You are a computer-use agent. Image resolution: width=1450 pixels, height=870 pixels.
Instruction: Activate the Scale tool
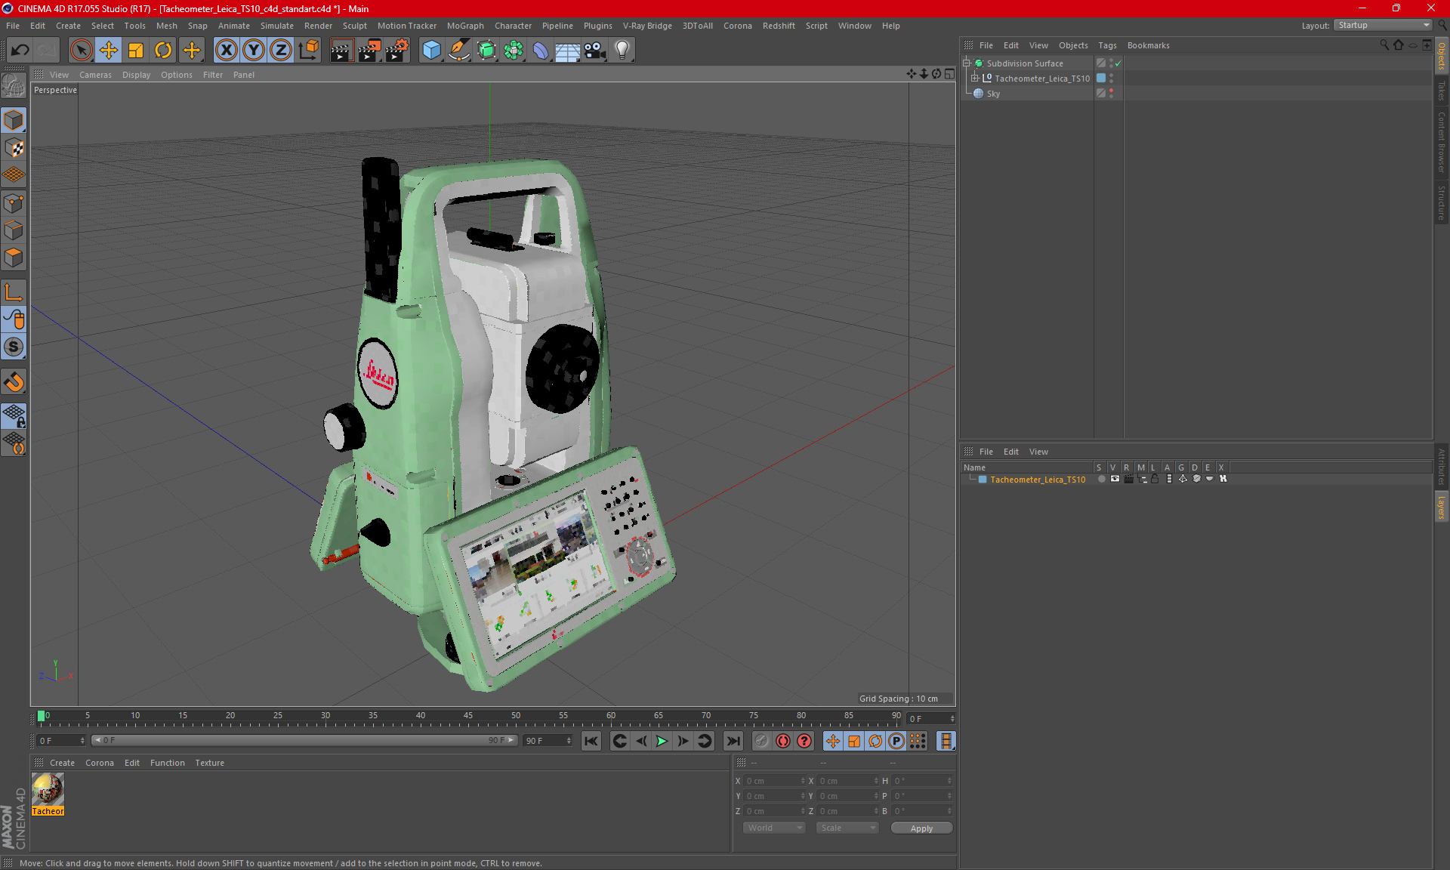coord(136,51)
